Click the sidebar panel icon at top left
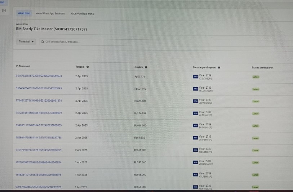 click(4, 11)
